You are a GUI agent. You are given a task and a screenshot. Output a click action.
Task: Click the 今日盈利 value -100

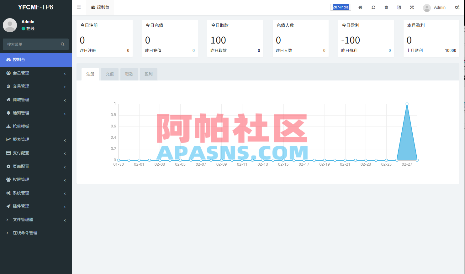tap(351, 40)
